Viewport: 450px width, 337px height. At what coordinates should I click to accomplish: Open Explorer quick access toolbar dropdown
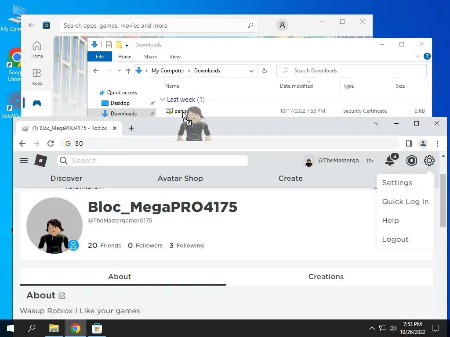click(x=127, y=45)
